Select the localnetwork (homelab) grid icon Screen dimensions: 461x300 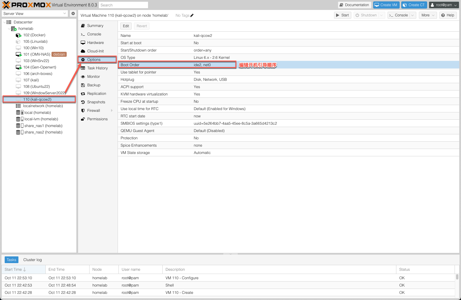[18, 106]
